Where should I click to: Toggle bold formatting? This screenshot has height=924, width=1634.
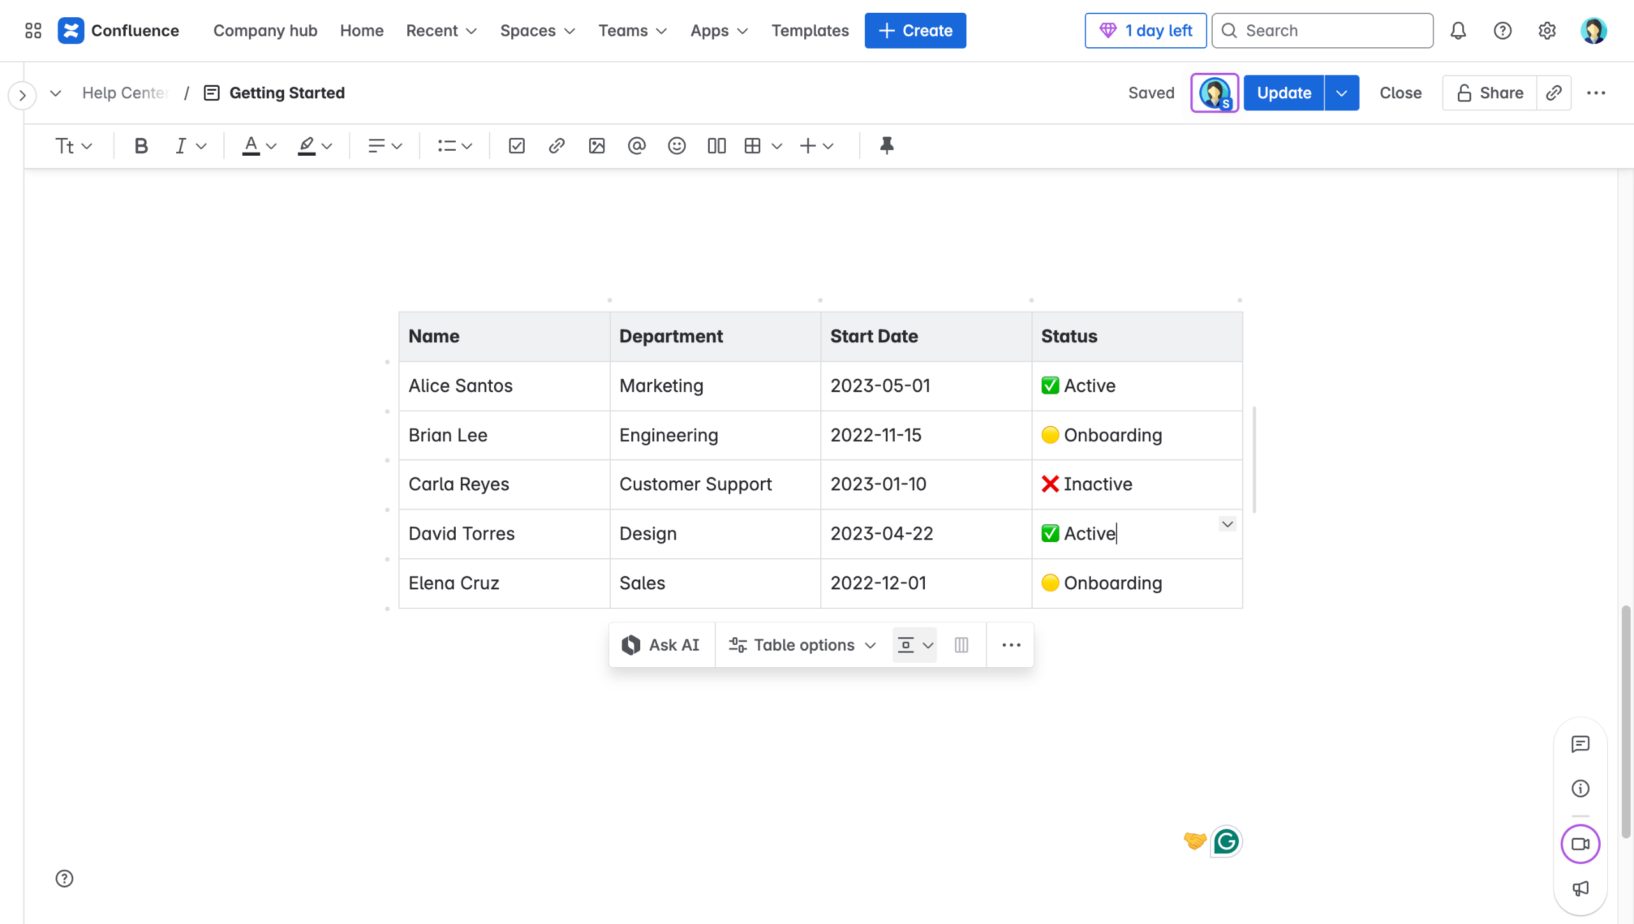coord(141,146)
